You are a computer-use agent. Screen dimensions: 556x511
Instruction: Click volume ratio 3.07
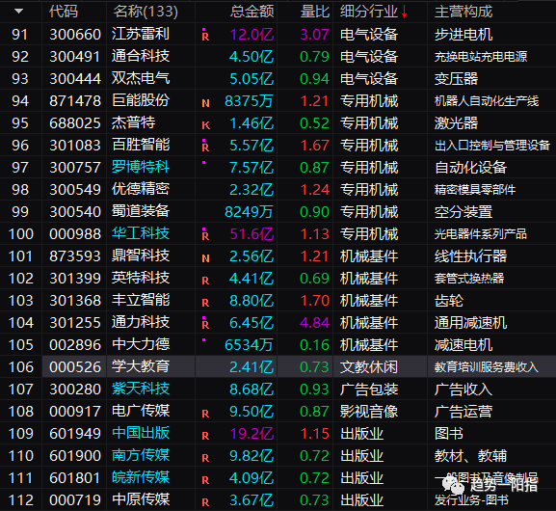point(314,35)
